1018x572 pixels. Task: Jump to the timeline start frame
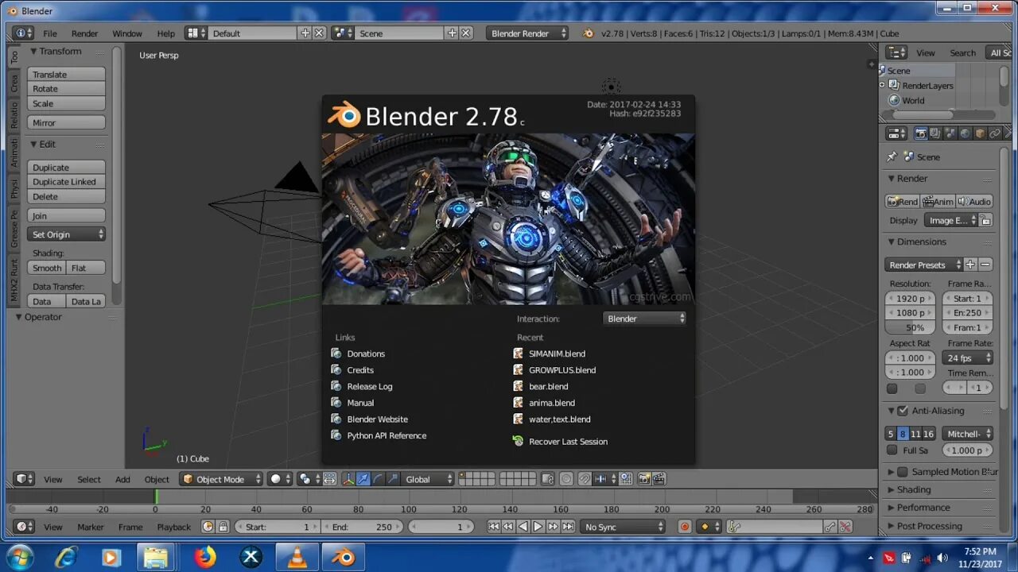494,527
